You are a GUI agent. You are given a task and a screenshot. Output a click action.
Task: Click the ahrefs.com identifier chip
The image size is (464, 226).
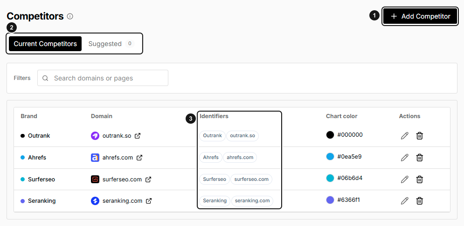pyautogui.click(x=240, y=157)
